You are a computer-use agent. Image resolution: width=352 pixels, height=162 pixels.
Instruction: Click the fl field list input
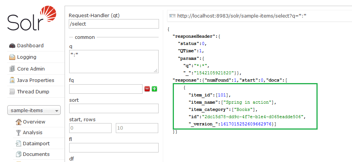point(114,148)
